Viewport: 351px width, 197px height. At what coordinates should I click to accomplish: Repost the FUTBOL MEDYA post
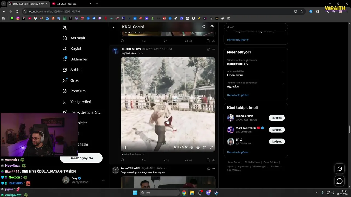coord(144,160)
